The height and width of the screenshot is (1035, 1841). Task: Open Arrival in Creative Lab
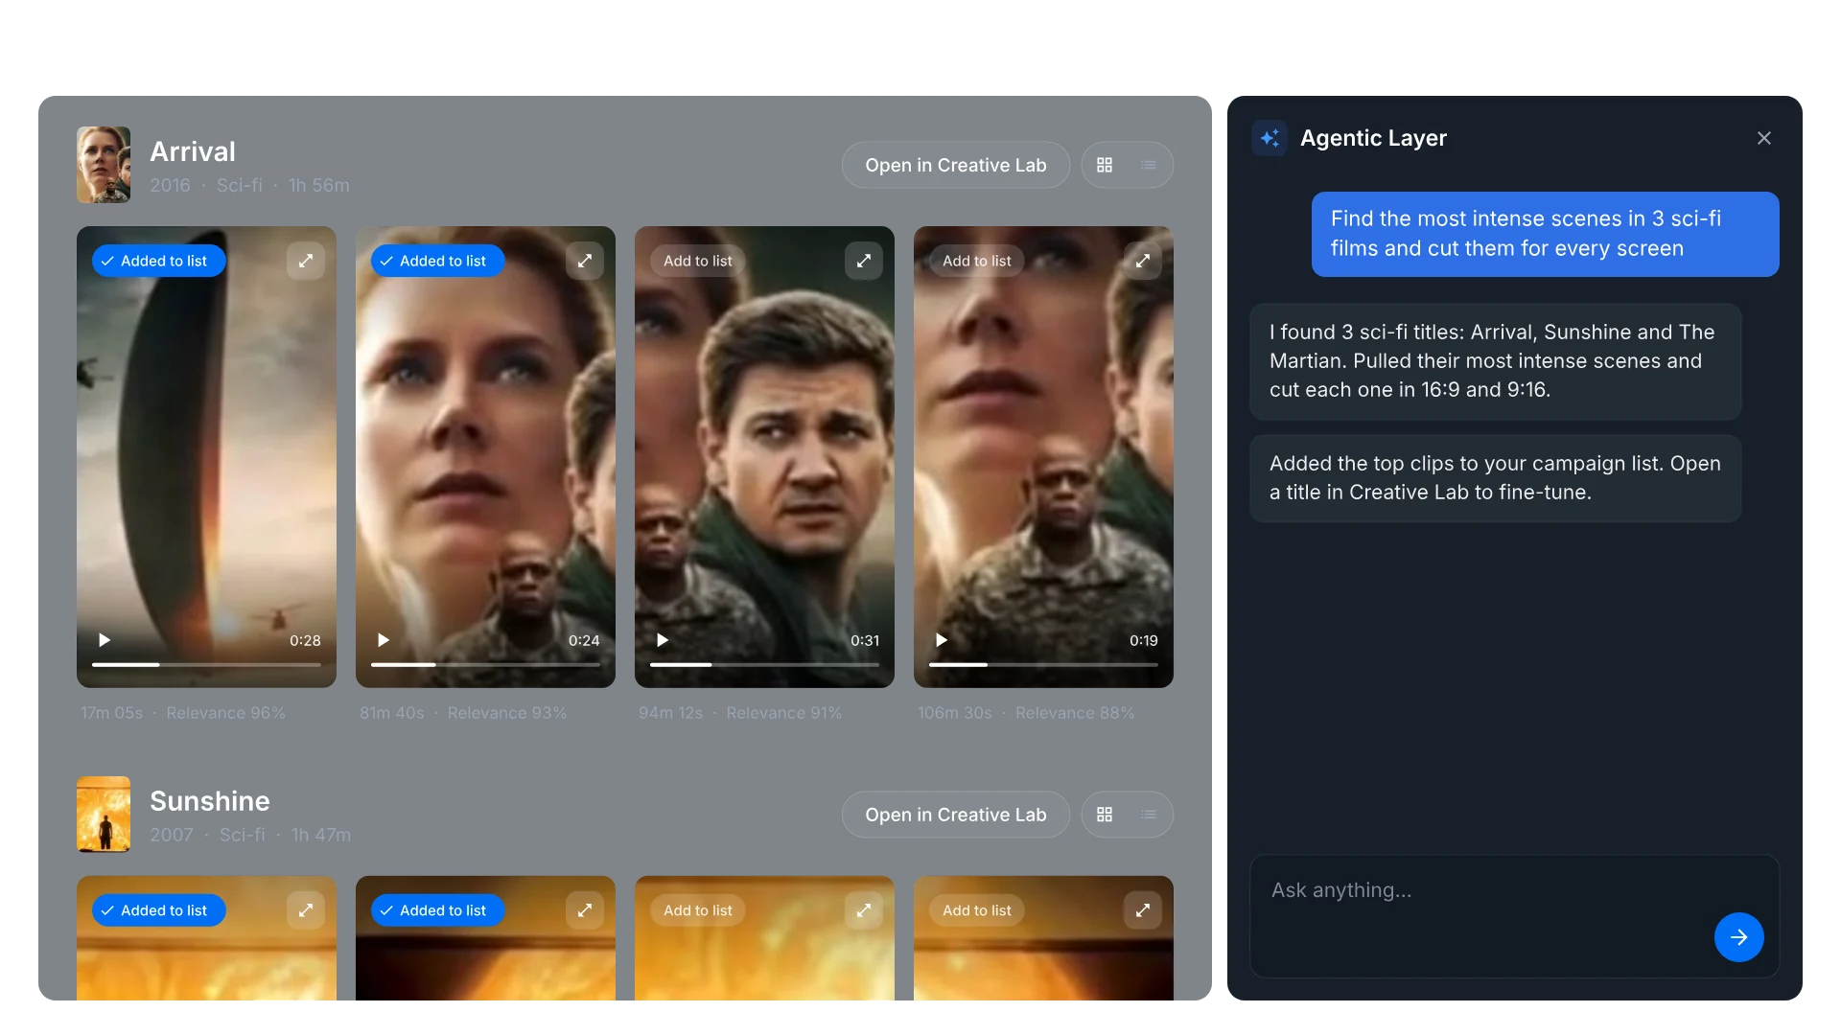pyautogui.click(x=956, y=165)
